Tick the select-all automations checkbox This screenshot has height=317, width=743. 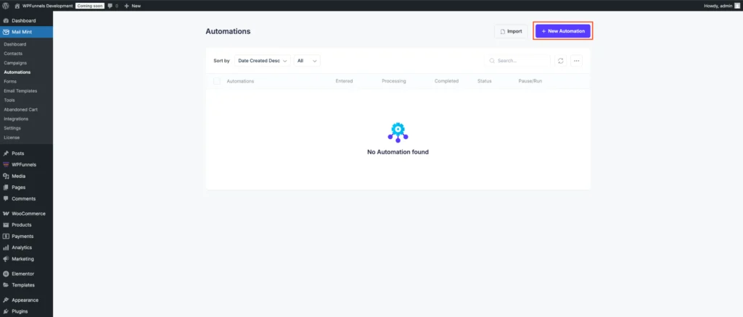coord(217,81)
